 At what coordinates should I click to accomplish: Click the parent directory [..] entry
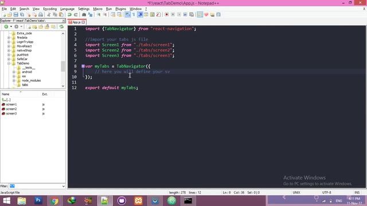click(6, 100)
